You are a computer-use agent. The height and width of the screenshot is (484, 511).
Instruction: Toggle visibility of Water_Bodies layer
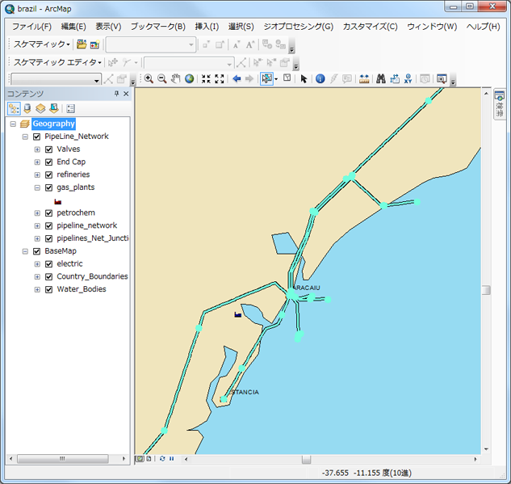pos(49,289)
